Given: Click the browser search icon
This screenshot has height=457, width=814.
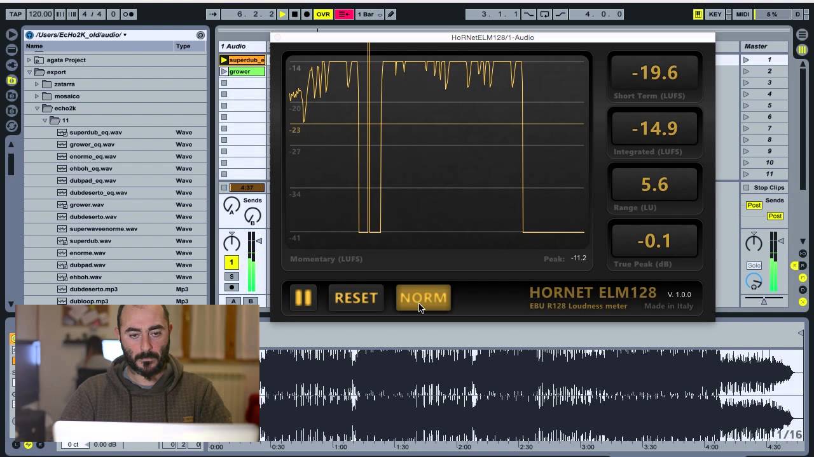Looking at the screenshot, I should 200,35.
